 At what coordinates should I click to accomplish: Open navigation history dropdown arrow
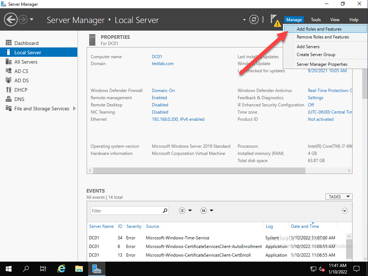pyautogui.click(x=32, y=19)
